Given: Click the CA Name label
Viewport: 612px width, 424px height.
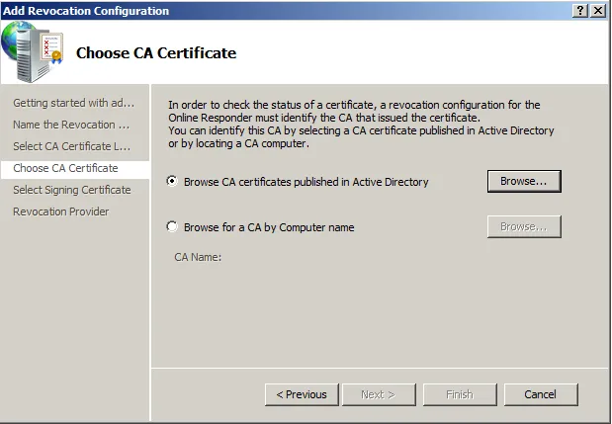Looking at the screenshot, I should 198,257.
